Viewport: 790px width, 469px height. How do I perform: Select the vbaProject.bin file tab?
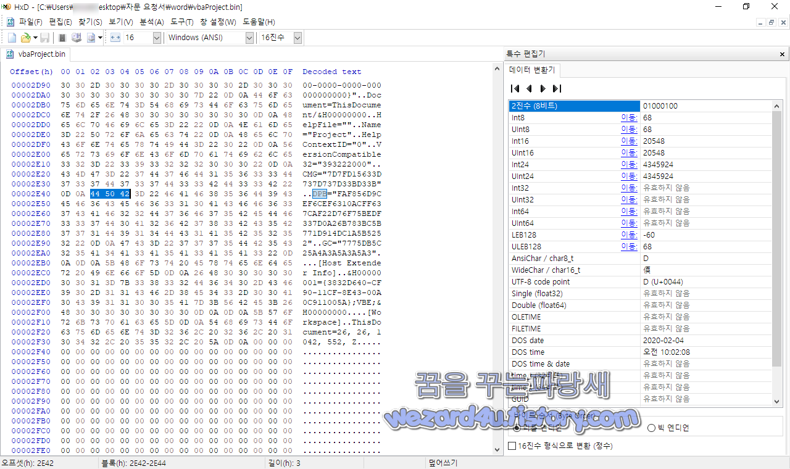click(36, 54)
